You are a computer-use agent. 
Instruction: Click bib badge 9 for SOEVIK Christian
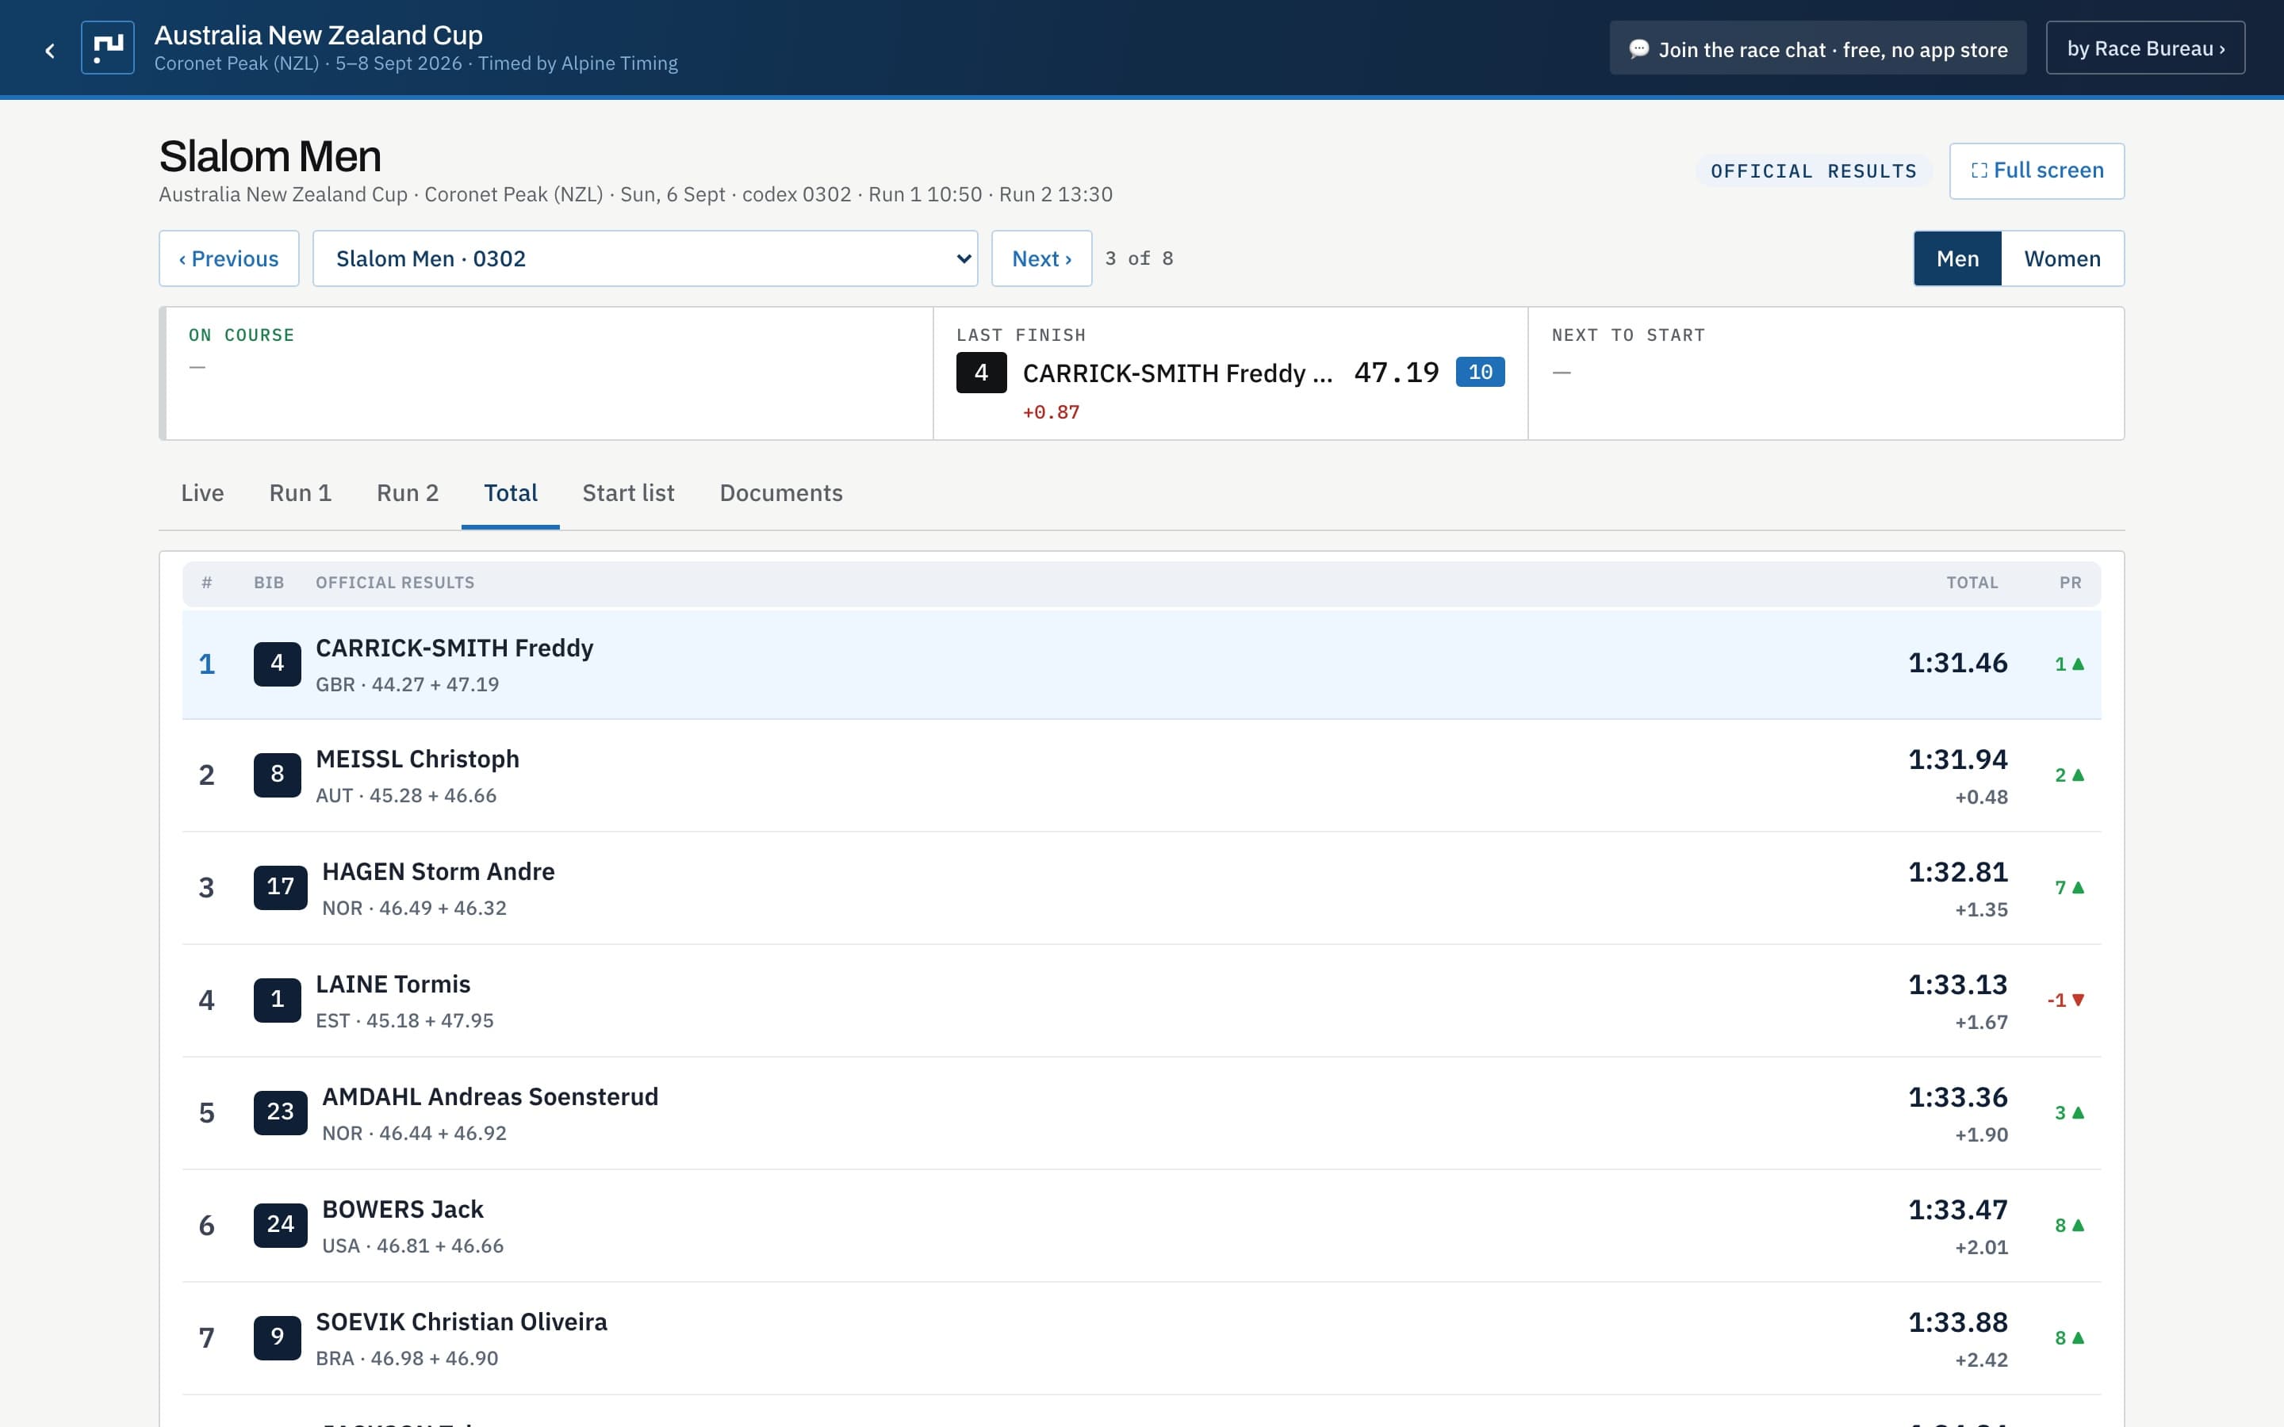278,1337
